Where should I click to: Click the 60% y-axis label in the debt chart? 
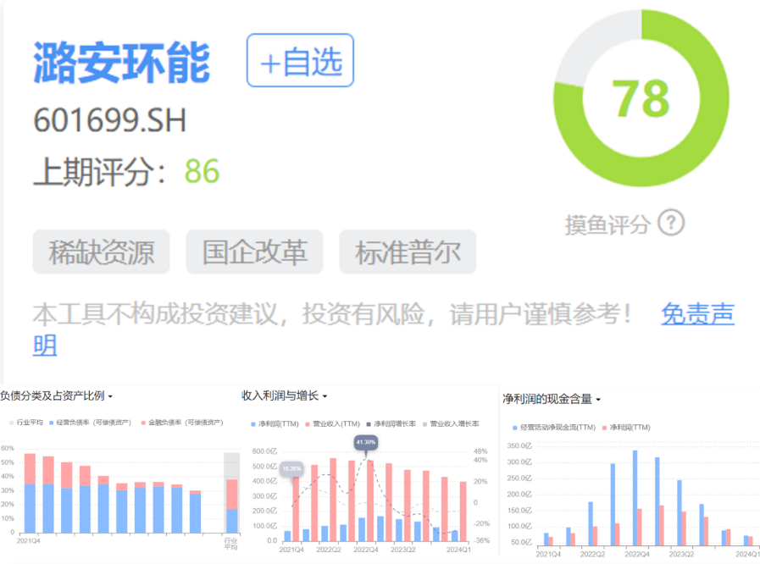8,448
